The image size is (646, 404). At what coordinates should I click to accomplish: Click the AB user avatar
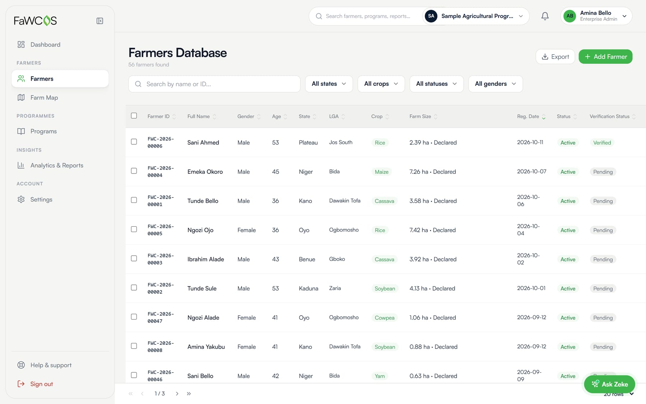[x=570, y=16]
